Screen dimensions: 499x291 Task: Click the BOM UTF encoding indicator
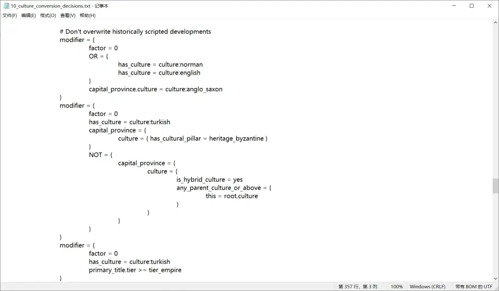[x=473, y=287]
